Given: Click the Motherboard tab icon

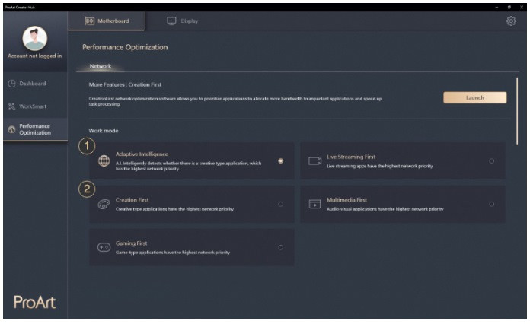Looking at the screenshot, I should coord(90,21).
